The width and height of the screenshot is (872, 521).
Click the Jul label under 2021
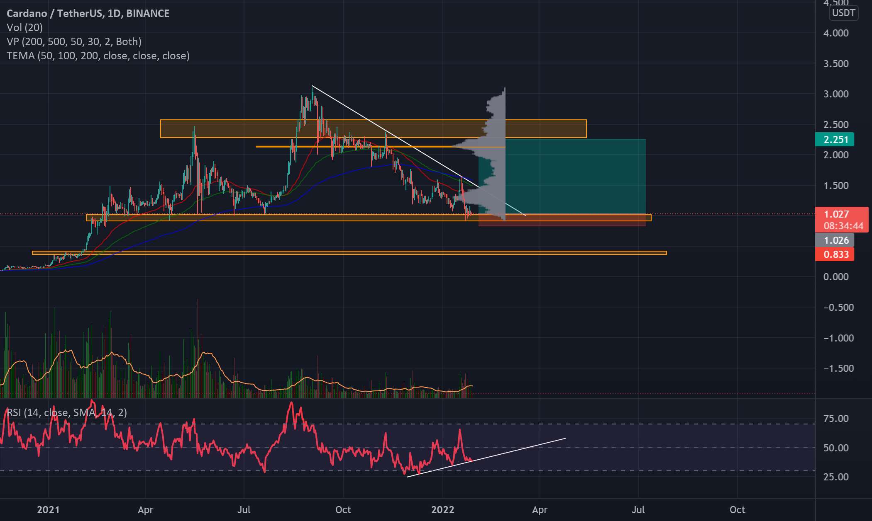pyautogui.click(x=244, y=509)
